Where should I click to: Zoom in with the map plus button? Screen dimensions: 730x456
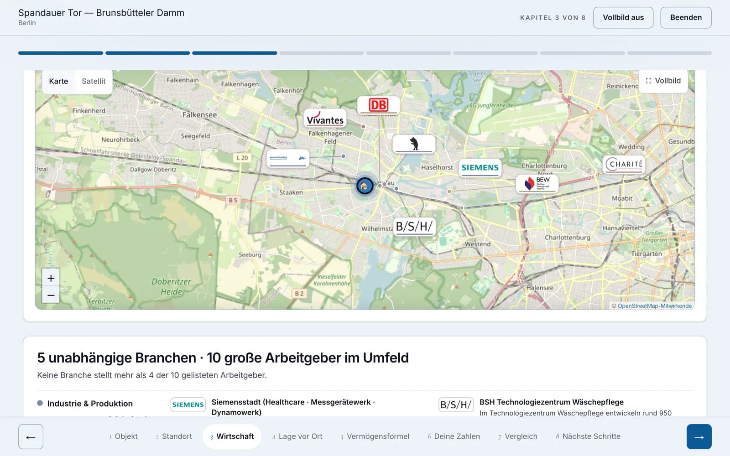pos(51,278)
